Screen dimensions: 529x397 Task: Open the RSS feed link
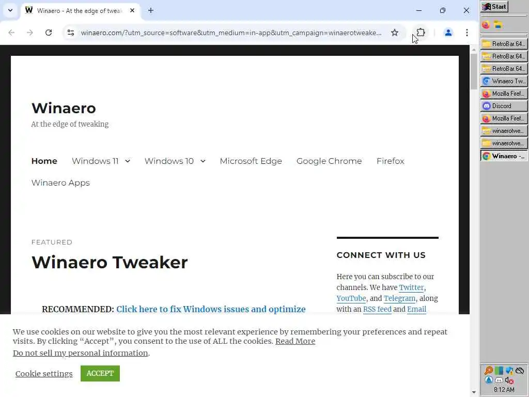[377, 309]
